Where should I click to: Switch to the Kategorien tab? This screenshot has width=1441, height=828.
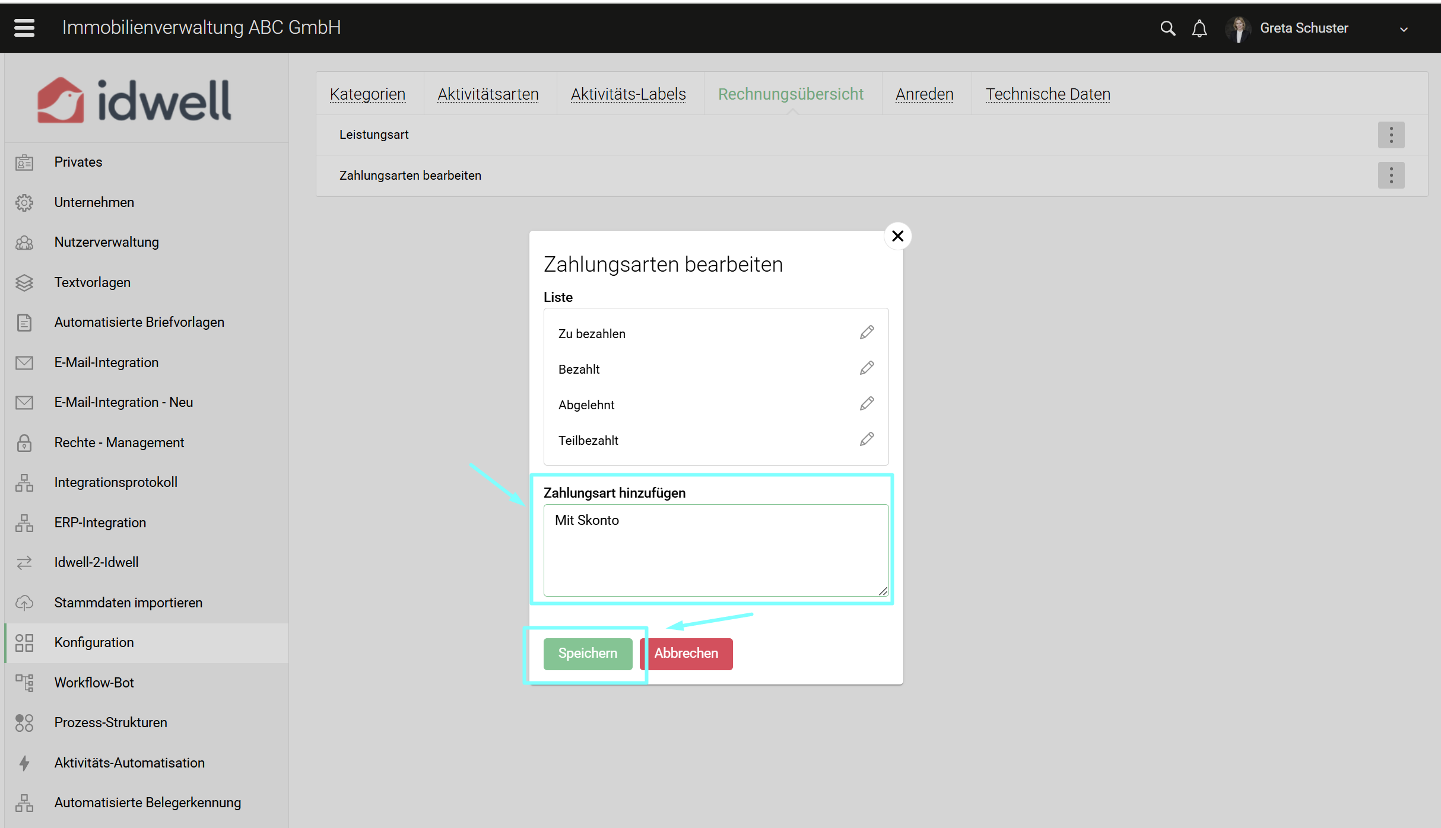(367, 94)
